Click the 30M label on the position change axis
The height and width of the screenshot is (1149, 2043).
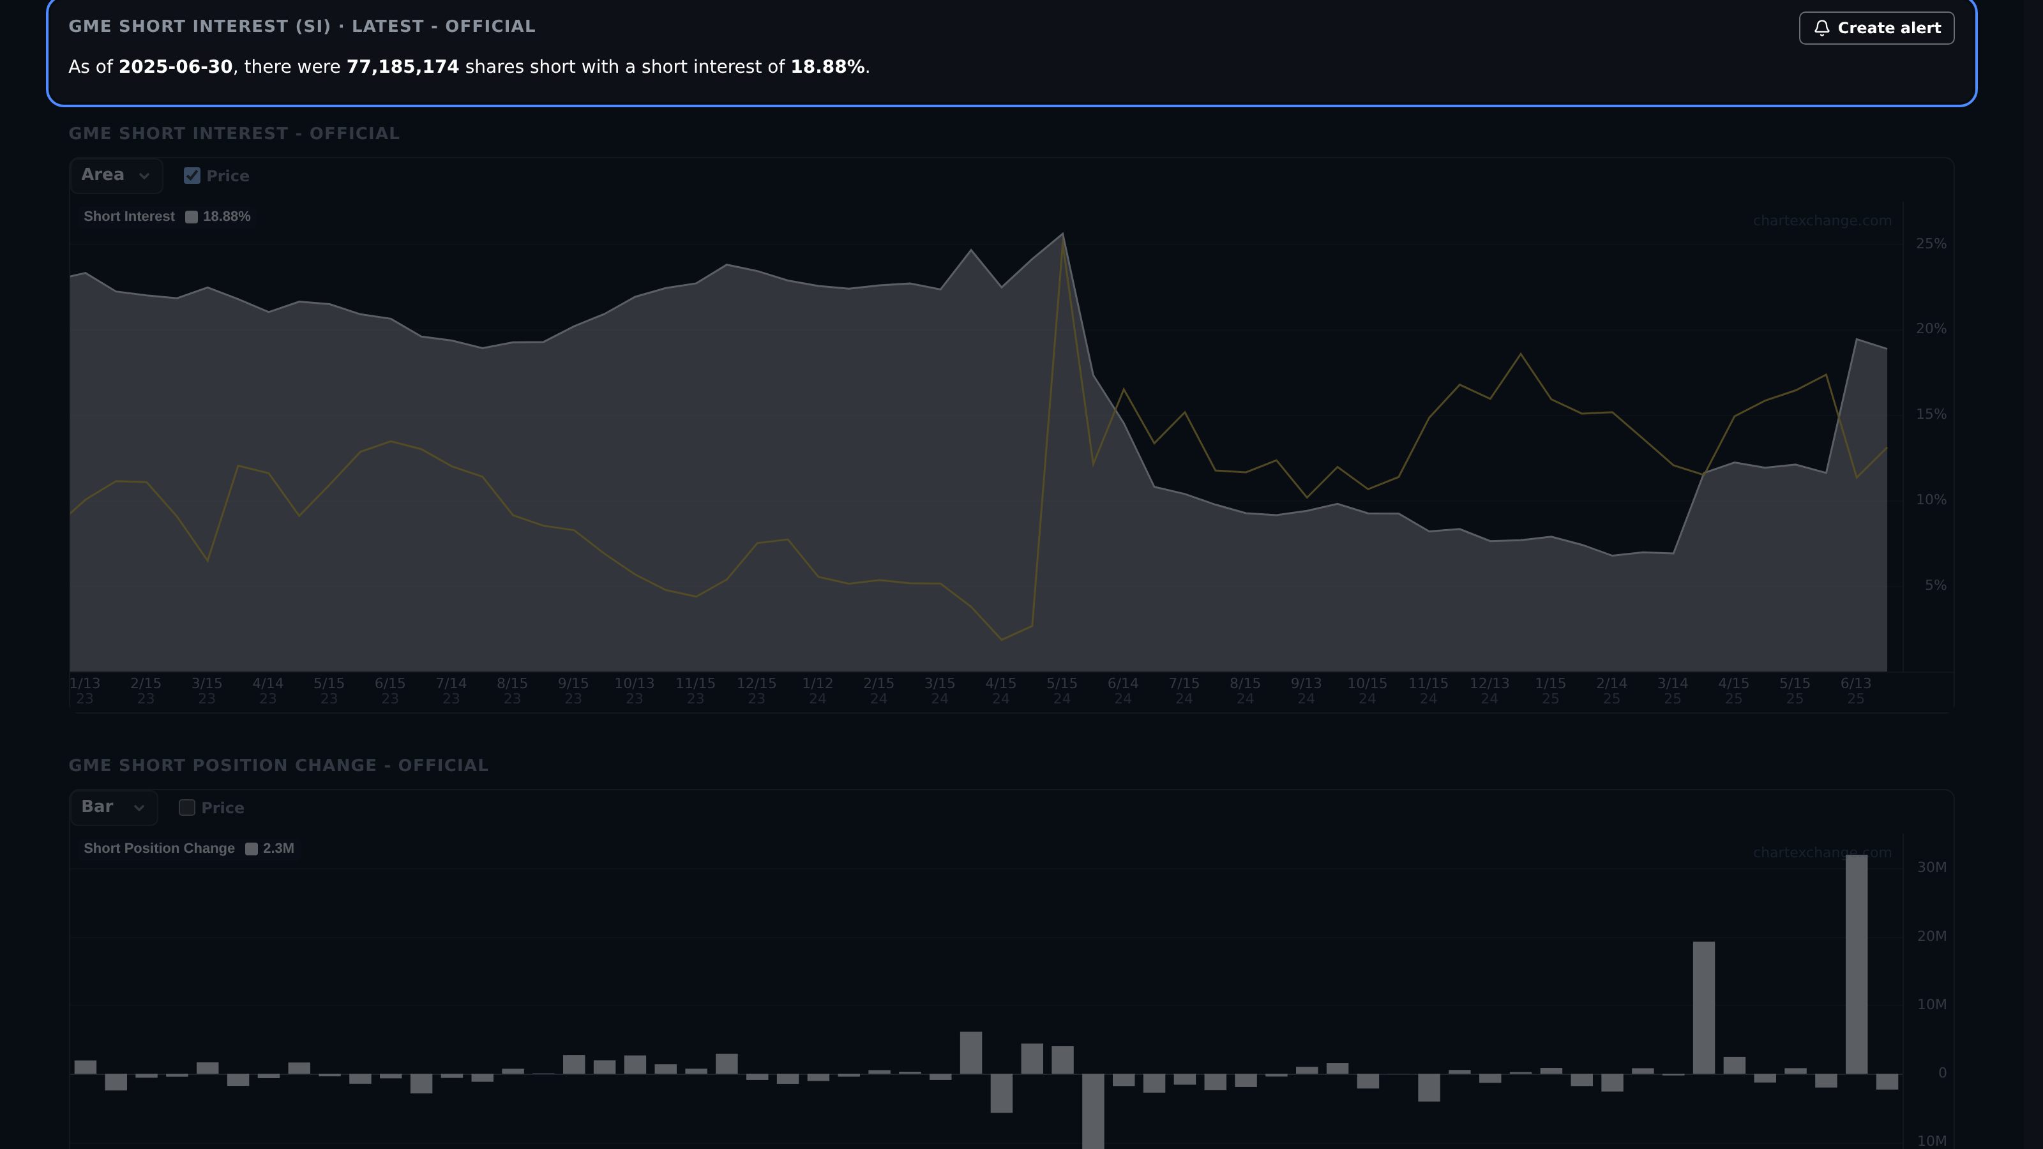click(1931, 867)
